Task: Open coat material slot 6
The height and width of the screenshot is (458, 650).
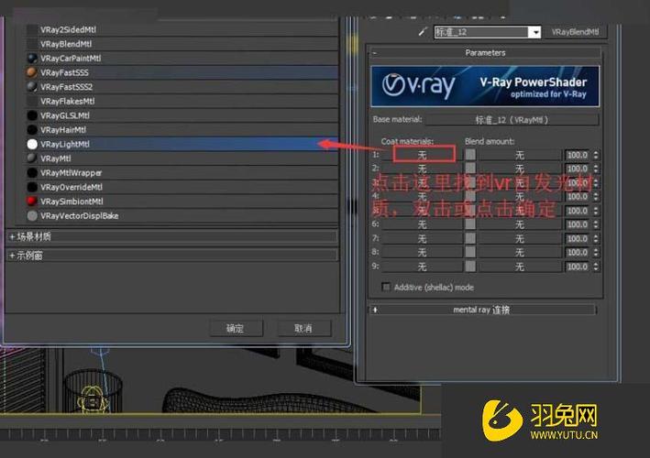Action: (x=423, y=224)
